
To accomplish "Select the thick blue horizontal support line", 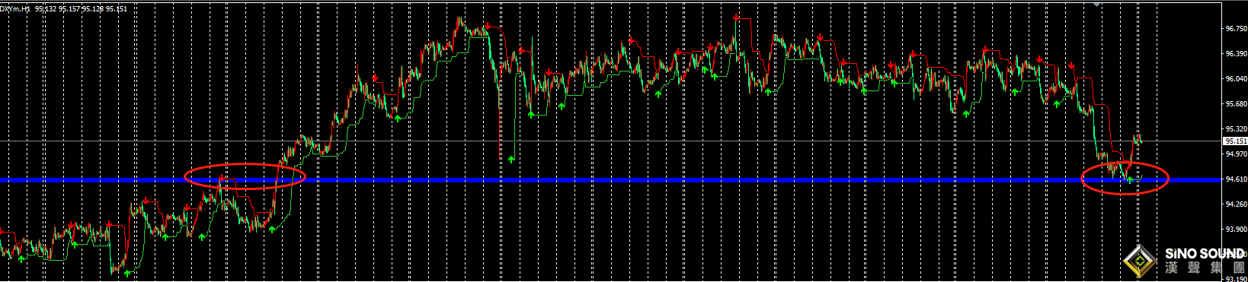I will [x=610, y=180].
